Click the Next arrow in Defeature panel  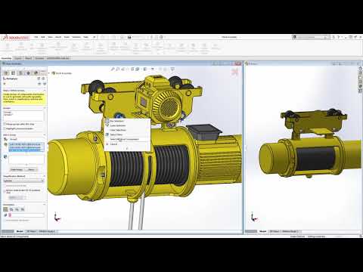click(x=44, y=84)
